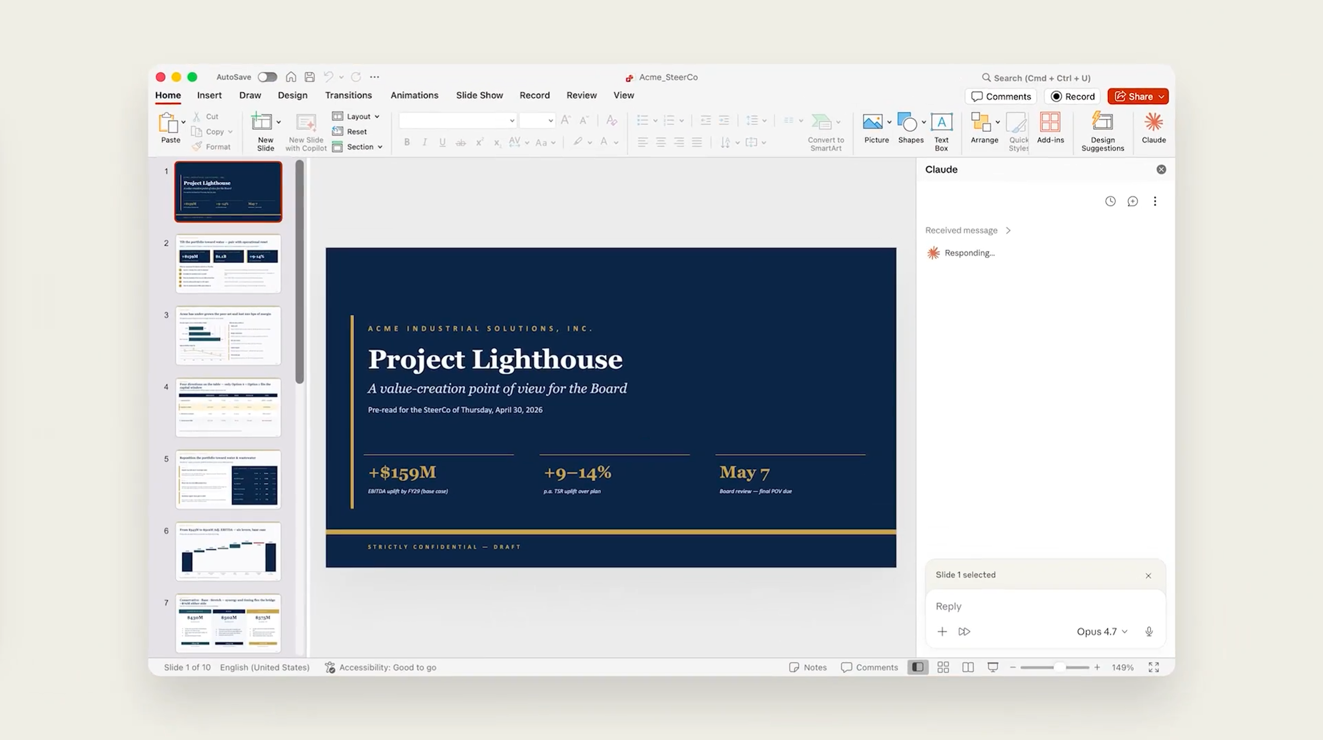Click the plus attach icon in reply box
1323x740 pixels.
(942, 631)
